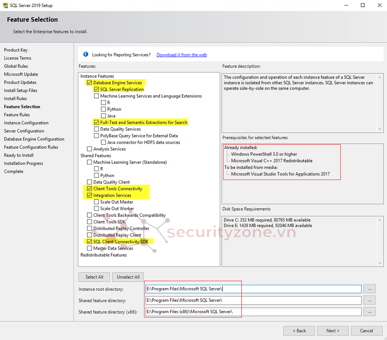This screenshot has width=387, height=340.
Task: Enable the Python option under Machine Learning Services
Action: [104, 109]
